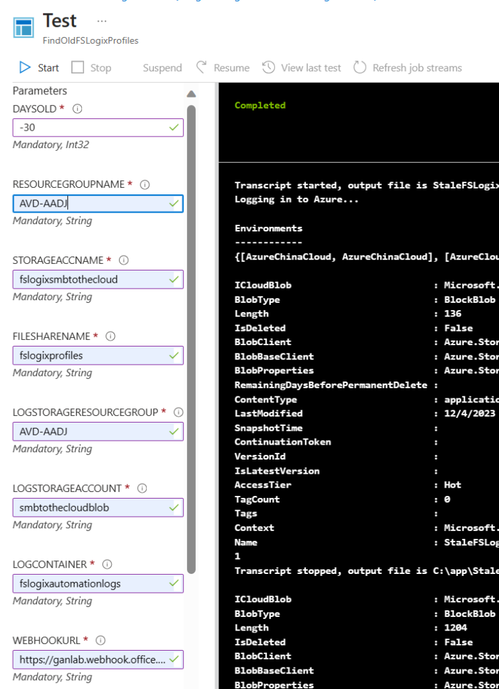The width and height of the screenshot is (499, 689).
Task: Click the STORAGEACCNAME text field
Action: 91,279
